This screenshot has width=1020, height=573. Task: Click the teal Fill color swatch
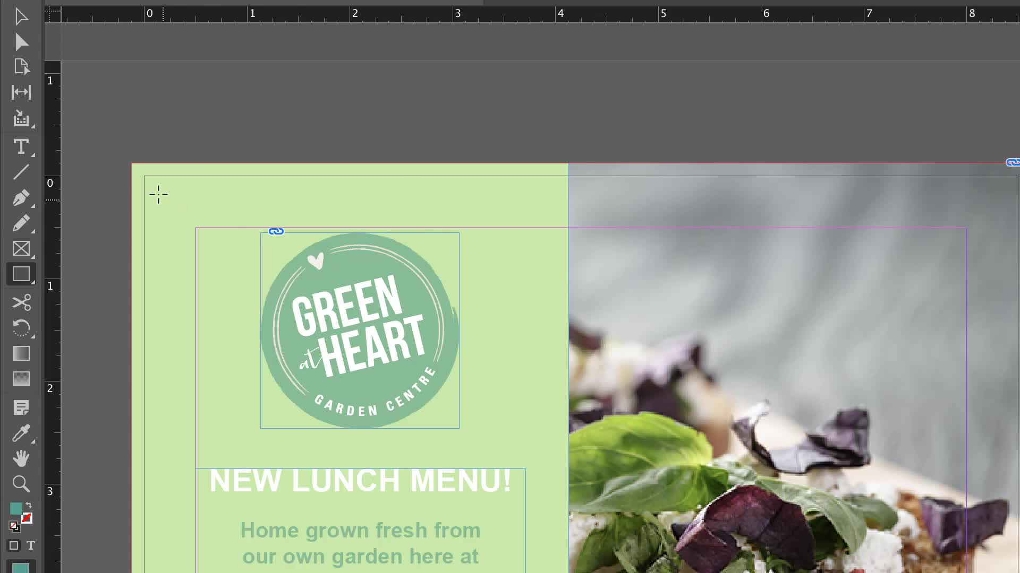[16, 508]
